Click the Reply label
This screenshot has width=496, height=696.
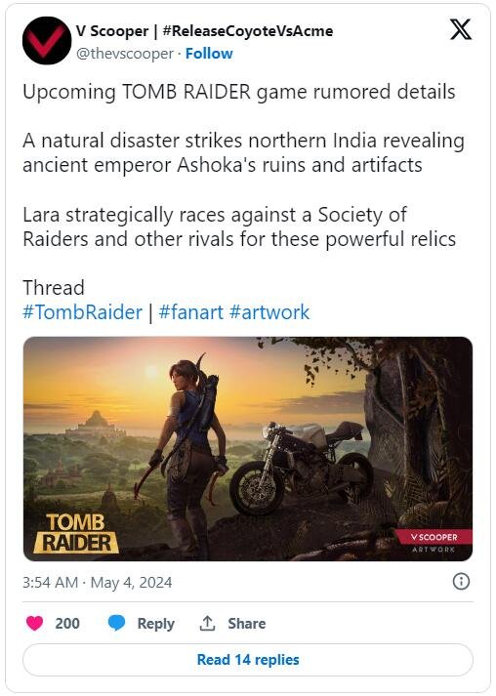tap(156, 623)
